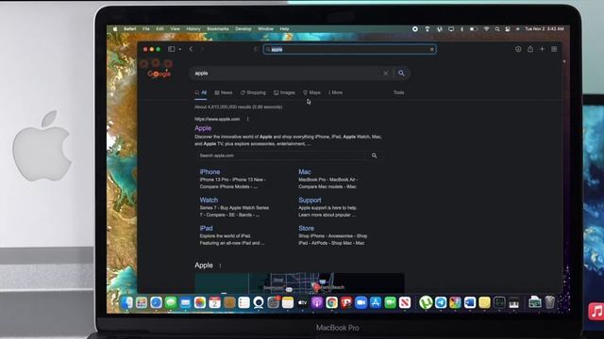Open uTorrent from the Dock
Image resolution: width=604 pixels, height=339 pixels.
click(x=426, y=303)
